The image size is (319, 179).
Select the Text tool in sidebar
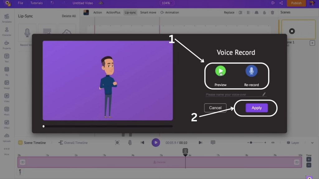click(7, 57)
